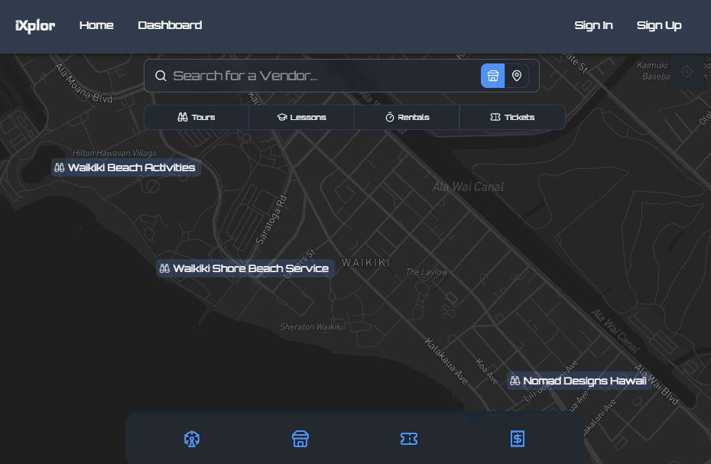Focus the Search for a Vendor field
The width and height of the screenshot is (711, 464).
pos(321,76)
